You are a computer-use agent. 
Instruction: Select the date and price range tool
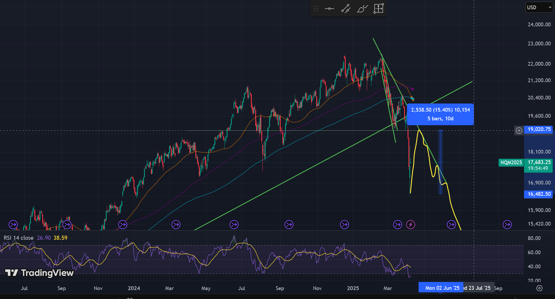click(x=378, y=9)
